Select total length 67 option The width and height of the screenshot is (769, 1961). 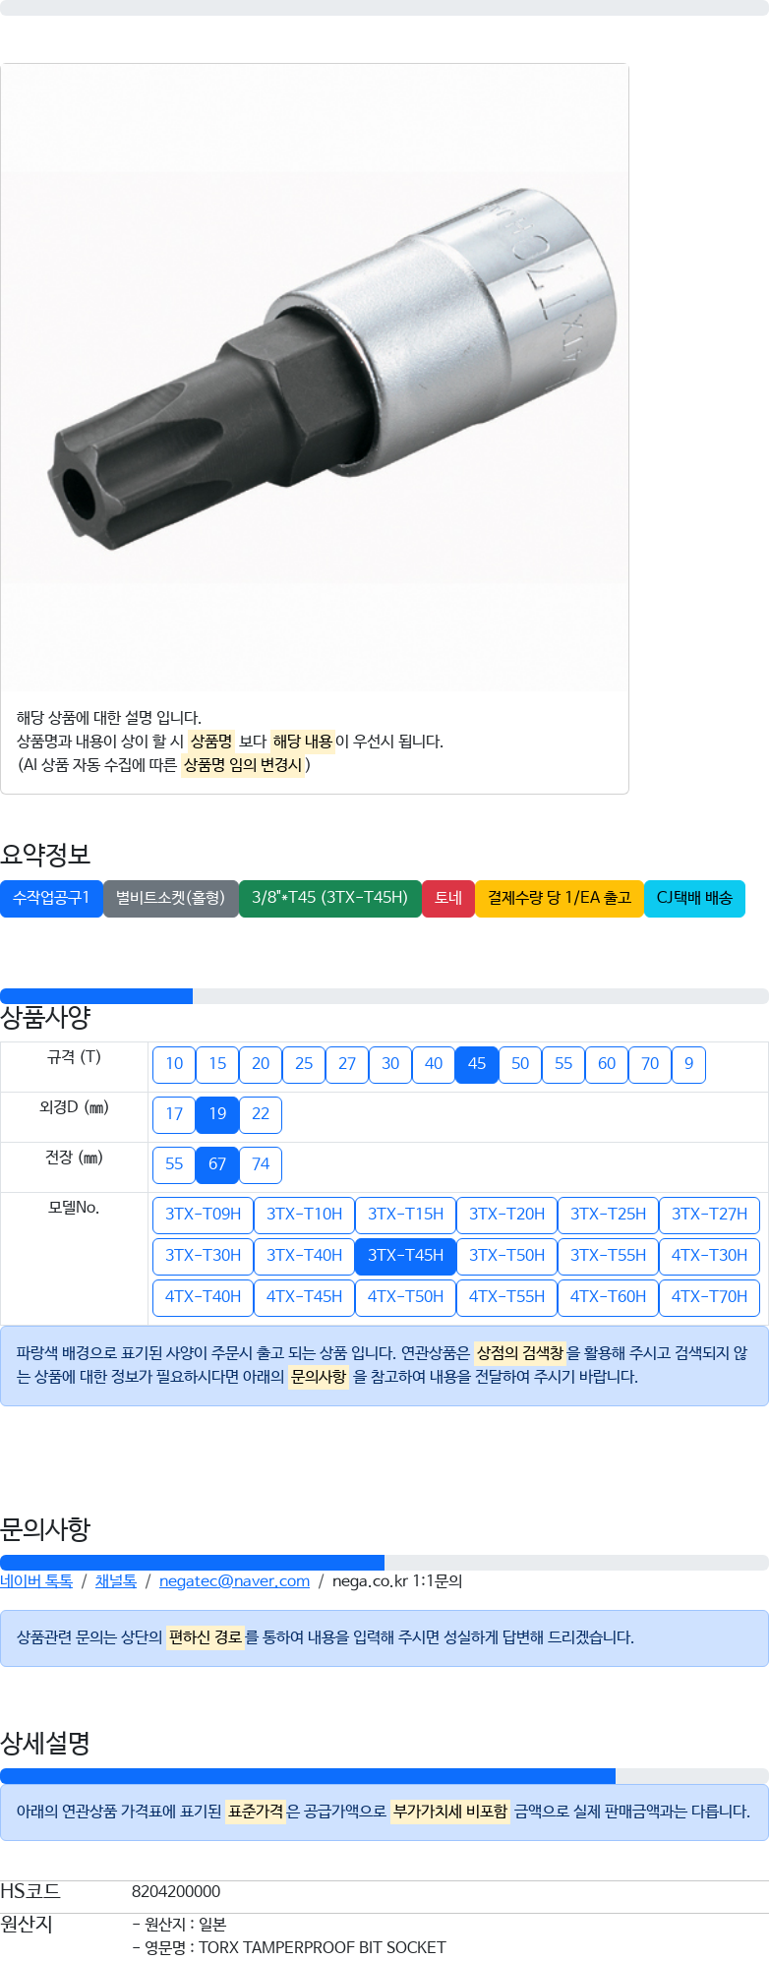pos(217,1164)
